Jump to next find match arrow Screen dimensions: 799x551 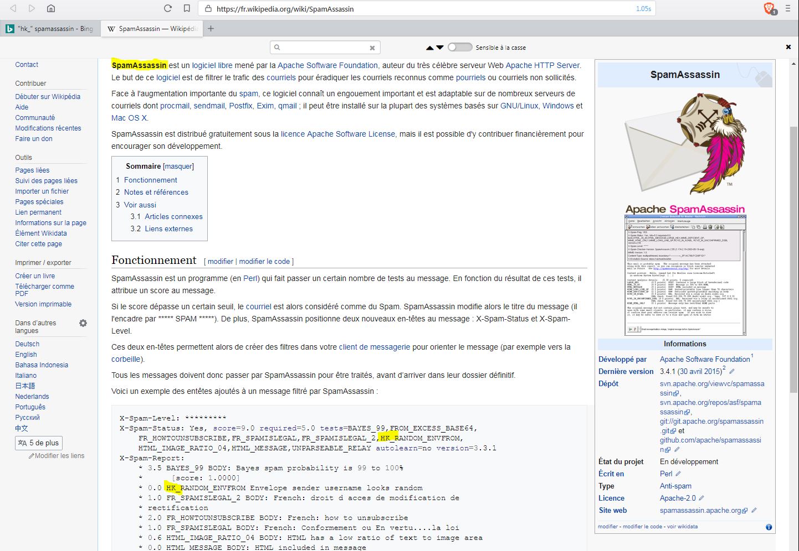click(440, 48)
